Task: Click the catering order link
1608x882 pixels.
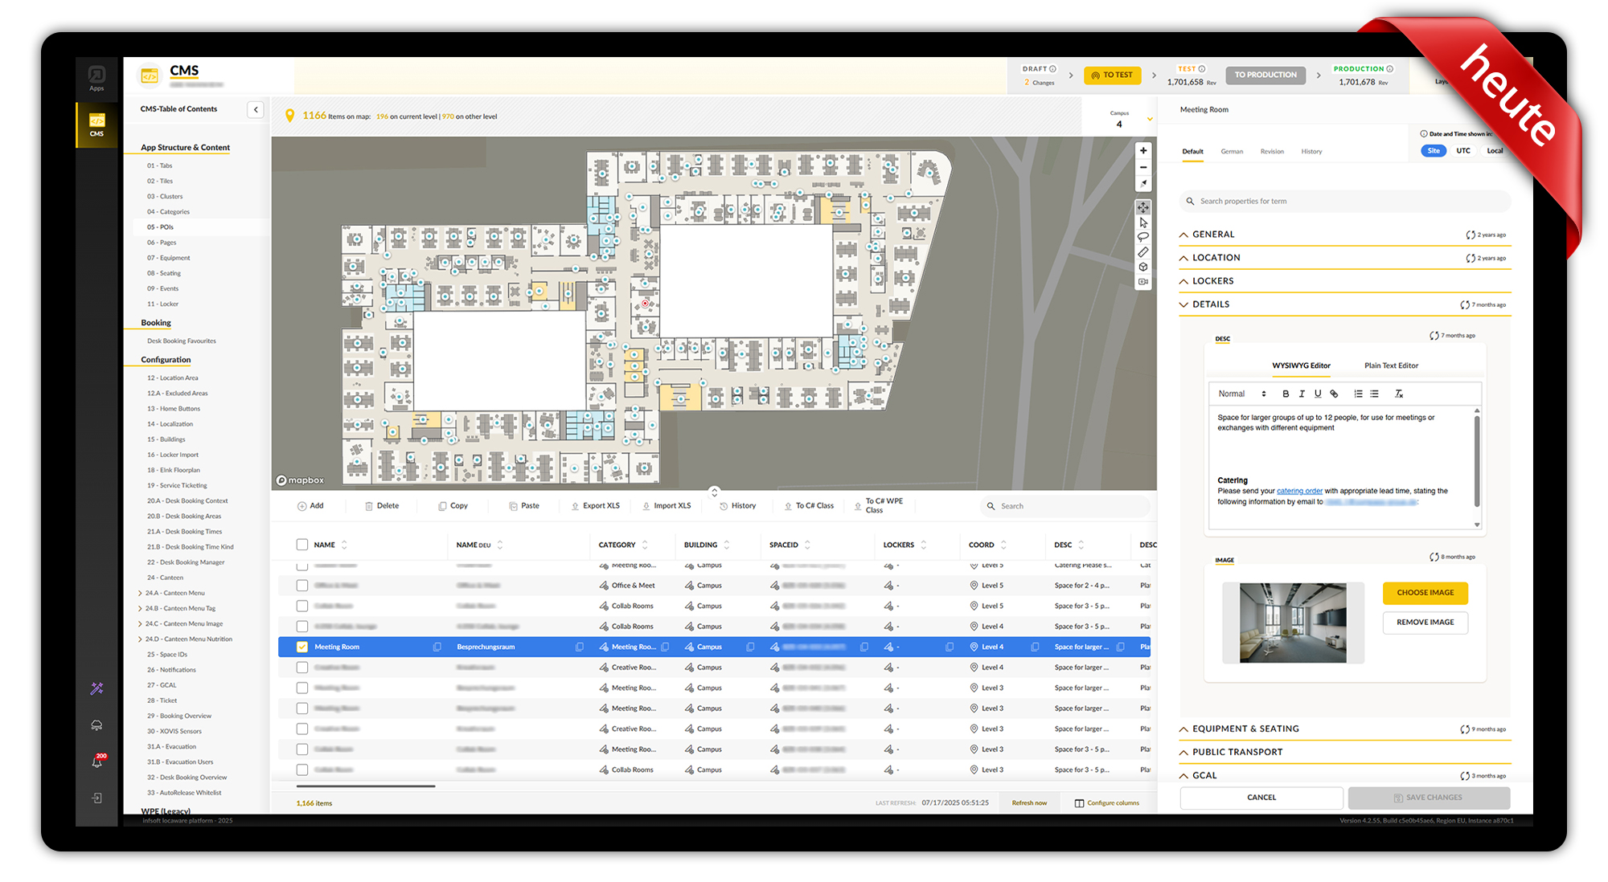Action: click(1299, 491)
